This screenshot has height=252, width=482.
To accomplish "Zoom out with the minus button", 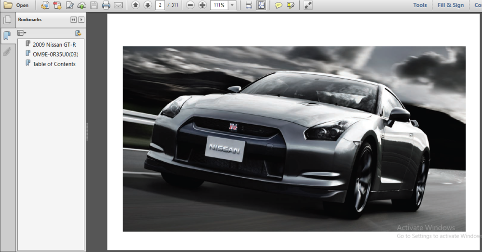I will tap(190, 5).
